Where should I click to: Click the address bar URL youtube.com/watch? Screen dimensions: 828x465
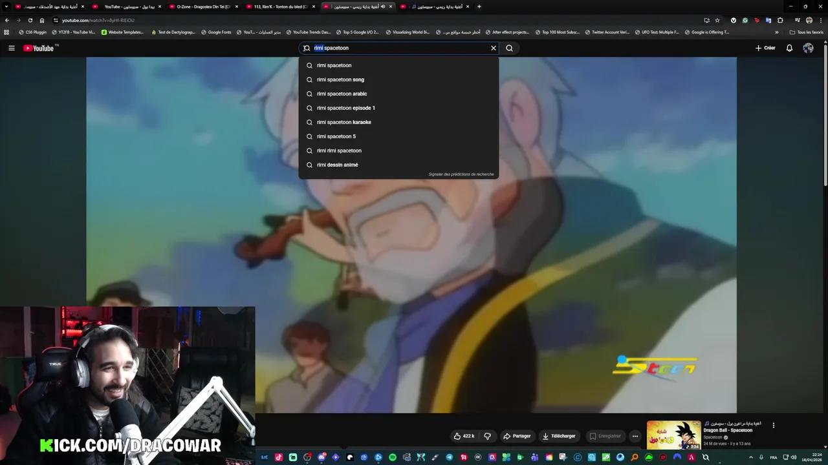coord(98,20)
